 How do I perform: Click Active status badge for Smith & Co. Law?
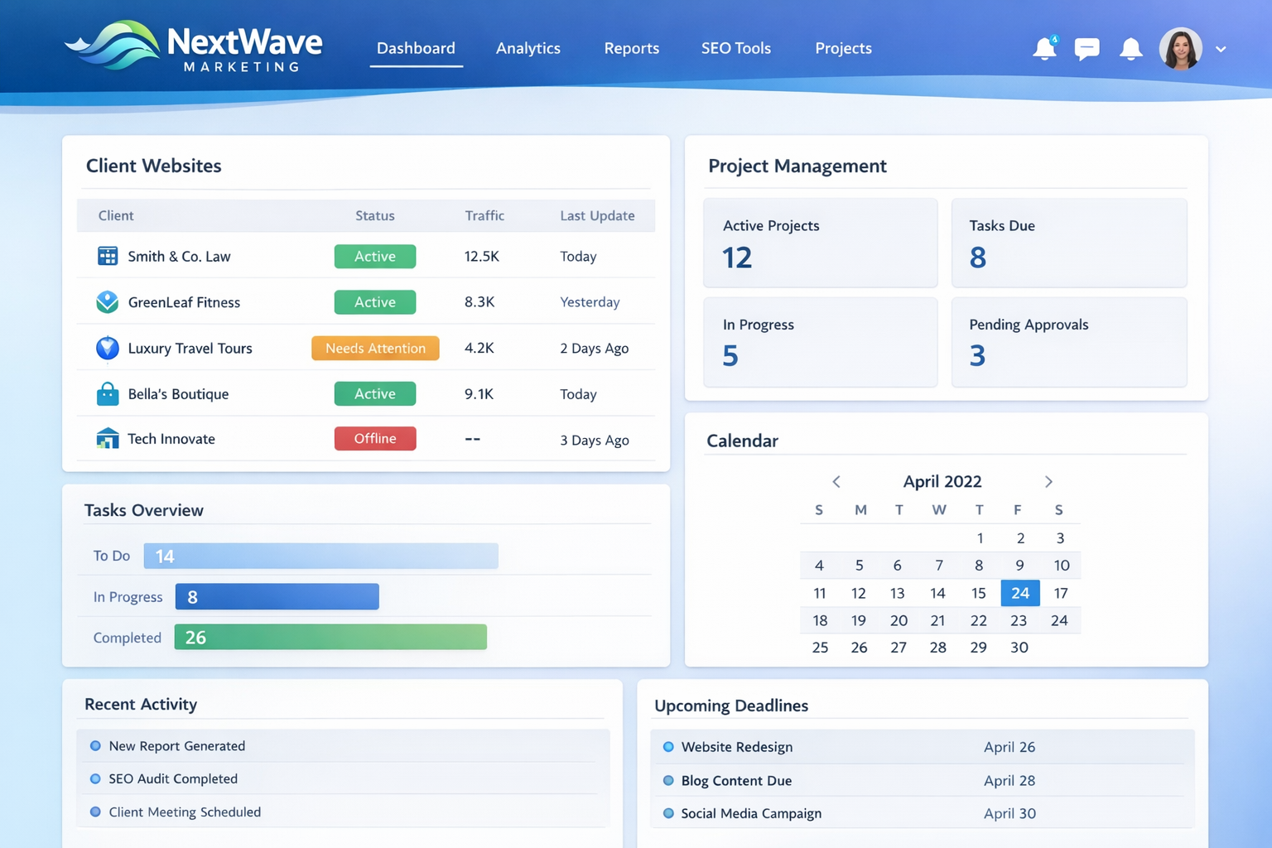coord(375,257)
